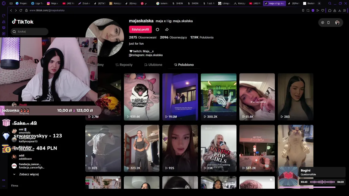Click the Firma footer link
The image size is (349, 196).
pos(14,186)
